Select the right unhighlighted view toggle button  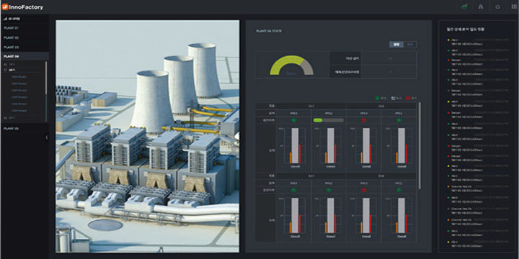(x=410, y=44)
